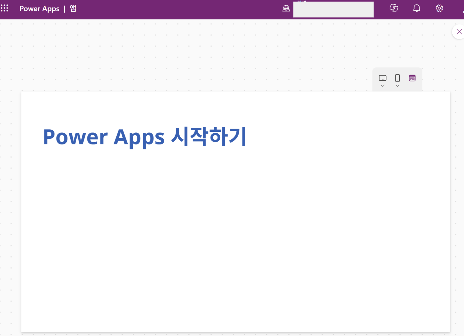Open the Settings gear
Image resolution: width=464 pixels, height=336 pixels.
tap(439, 8)
